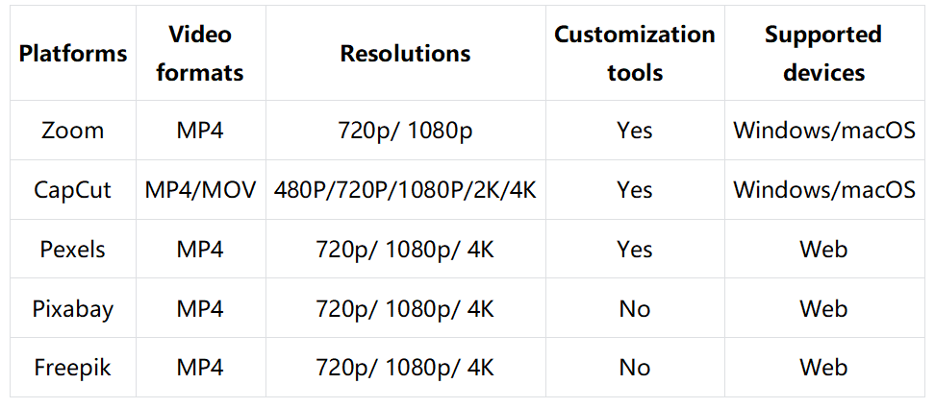Select the Yes cell in Pexels row
This screenshot has width=935, height=408.
635,249
